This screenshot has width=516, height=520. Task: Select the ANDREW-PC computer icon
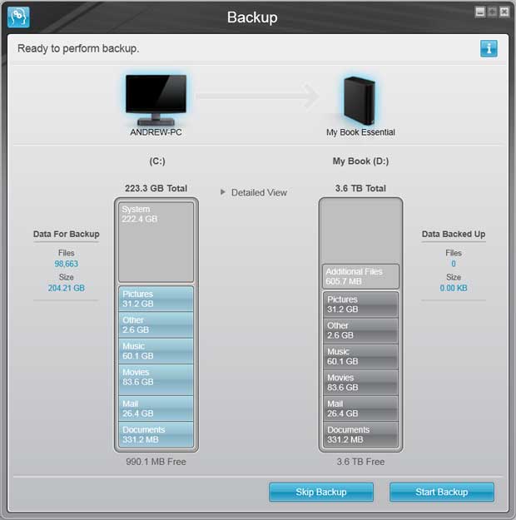156,95
